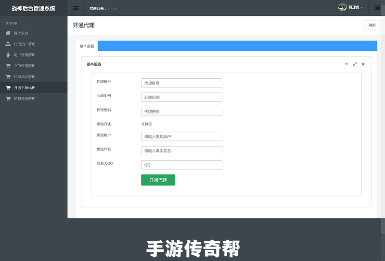
Task: Focus the 分成比例 input field
Action: coord(182,97)
